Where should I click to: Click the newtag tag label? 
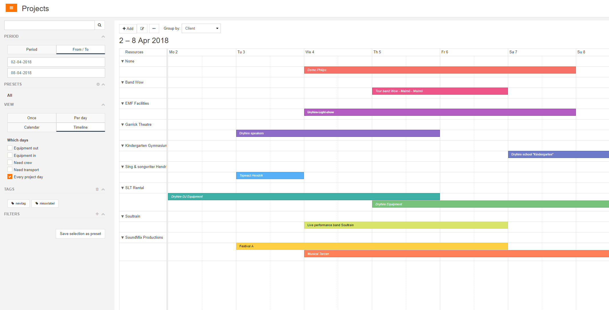pos(18,203)
